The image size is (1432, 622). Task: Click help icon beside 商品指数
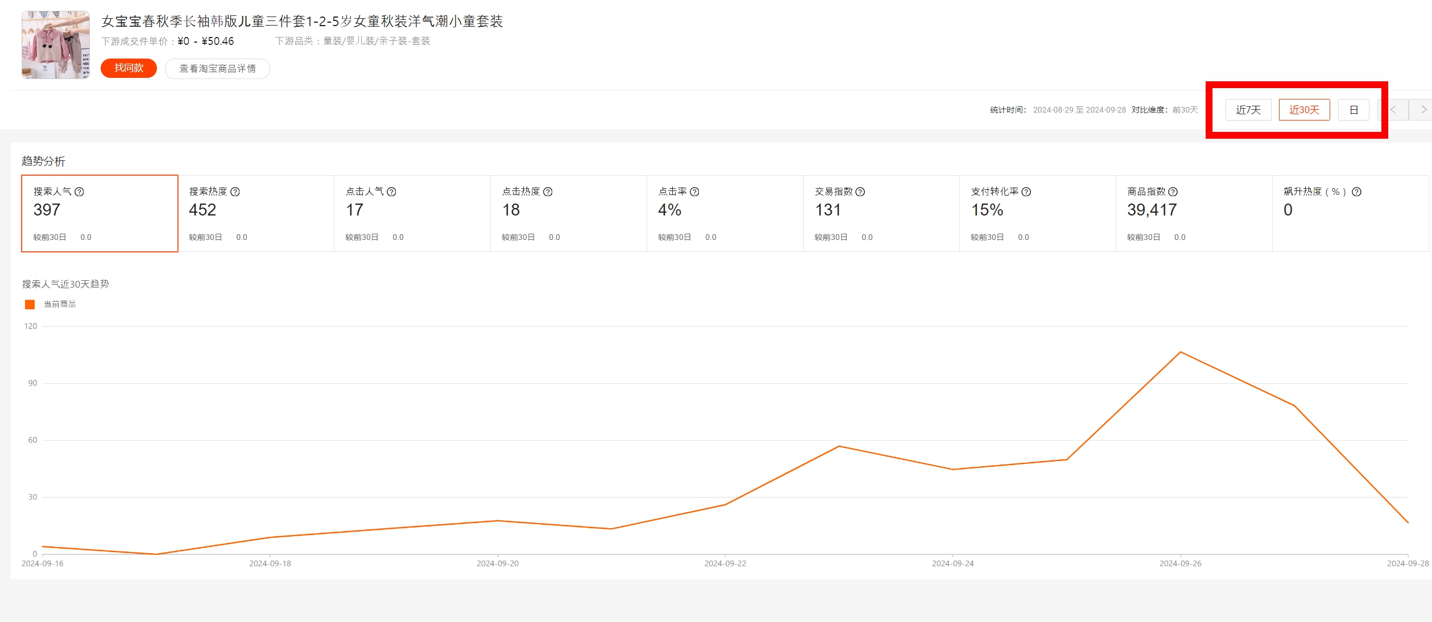click(x=1173, y=192)
